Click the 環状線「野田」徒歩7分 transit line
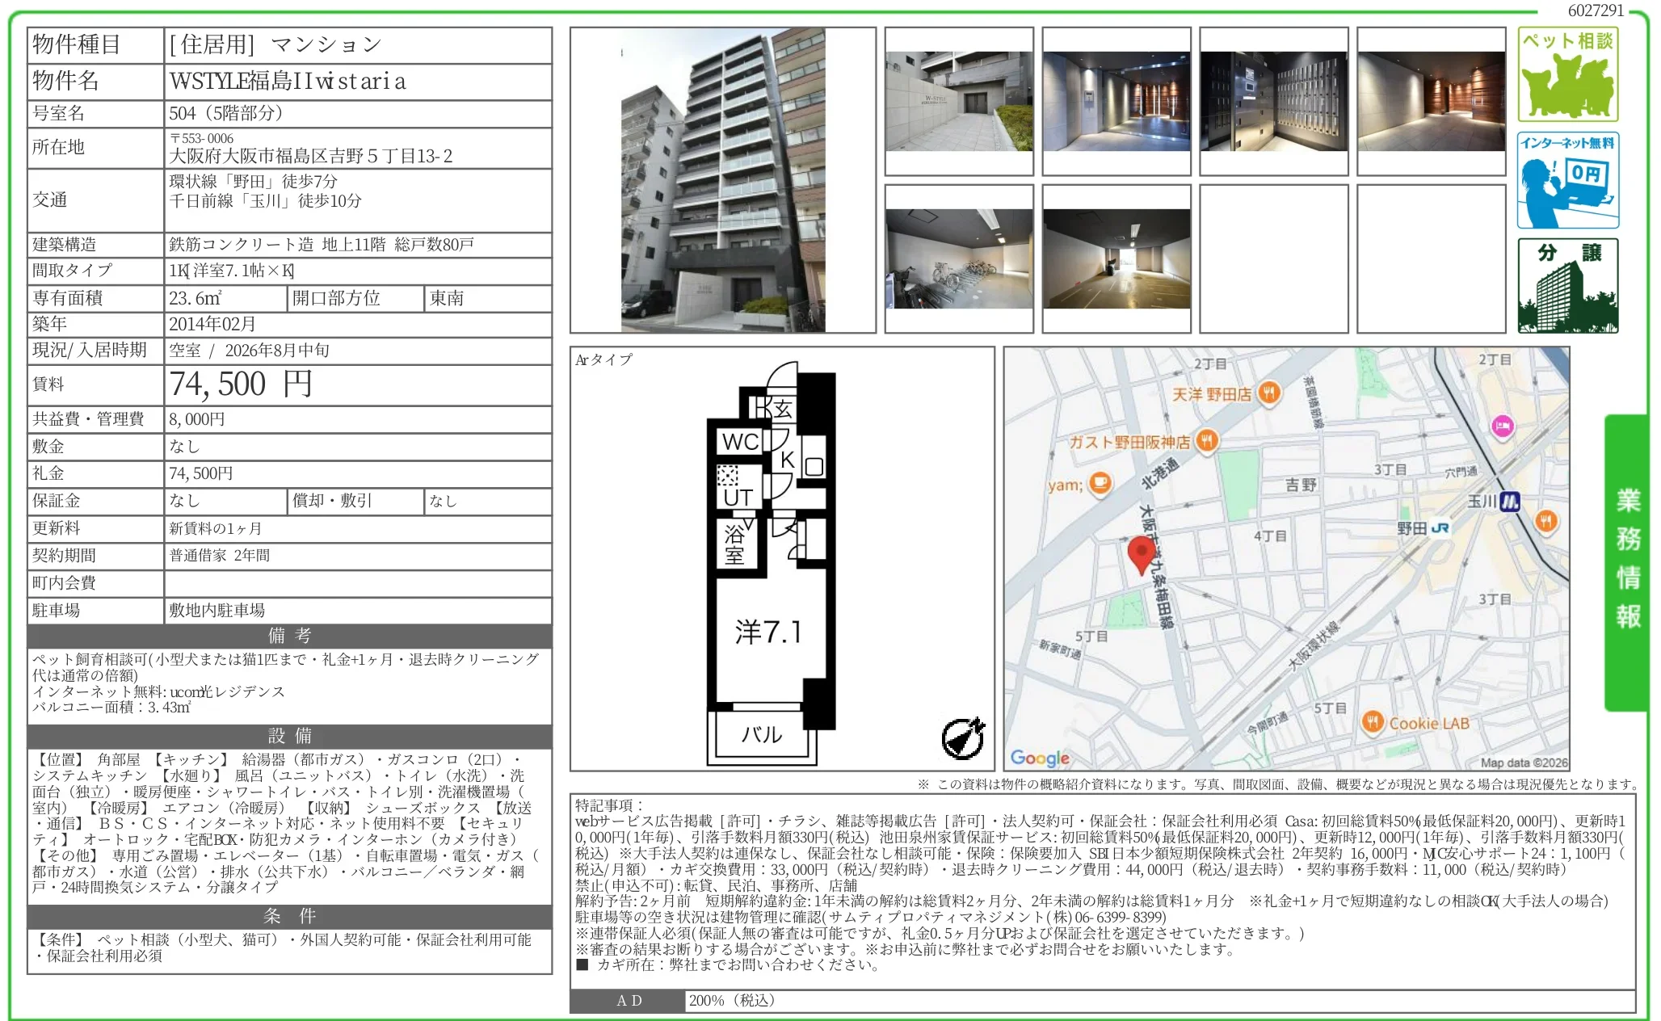 (253, 182)
